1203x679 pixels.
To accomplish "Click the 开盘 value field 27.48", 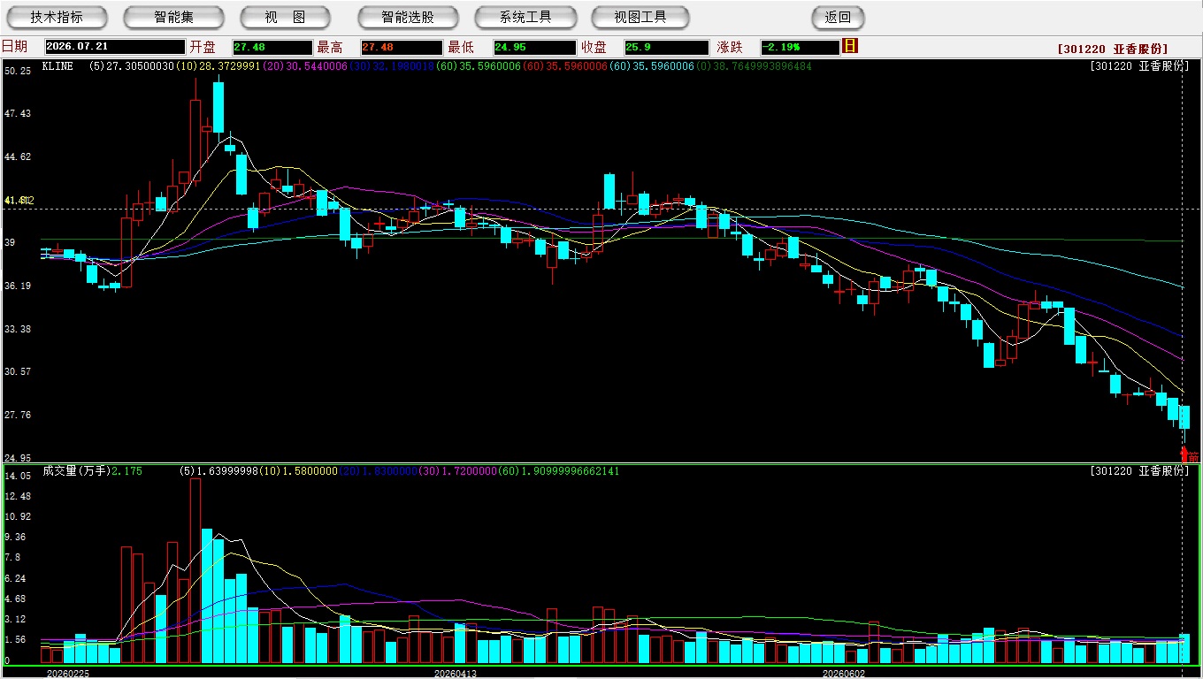I will 272,47.
